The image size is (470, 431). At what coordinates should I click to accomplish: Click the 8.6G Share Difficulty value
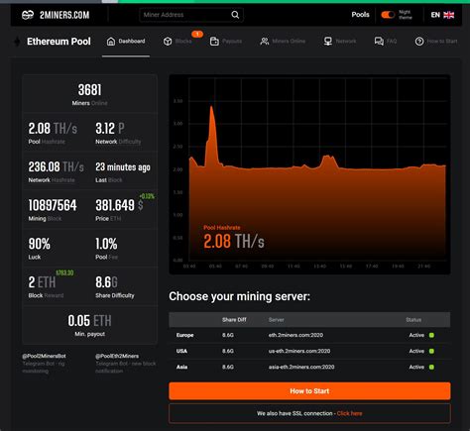click(106, 282)
